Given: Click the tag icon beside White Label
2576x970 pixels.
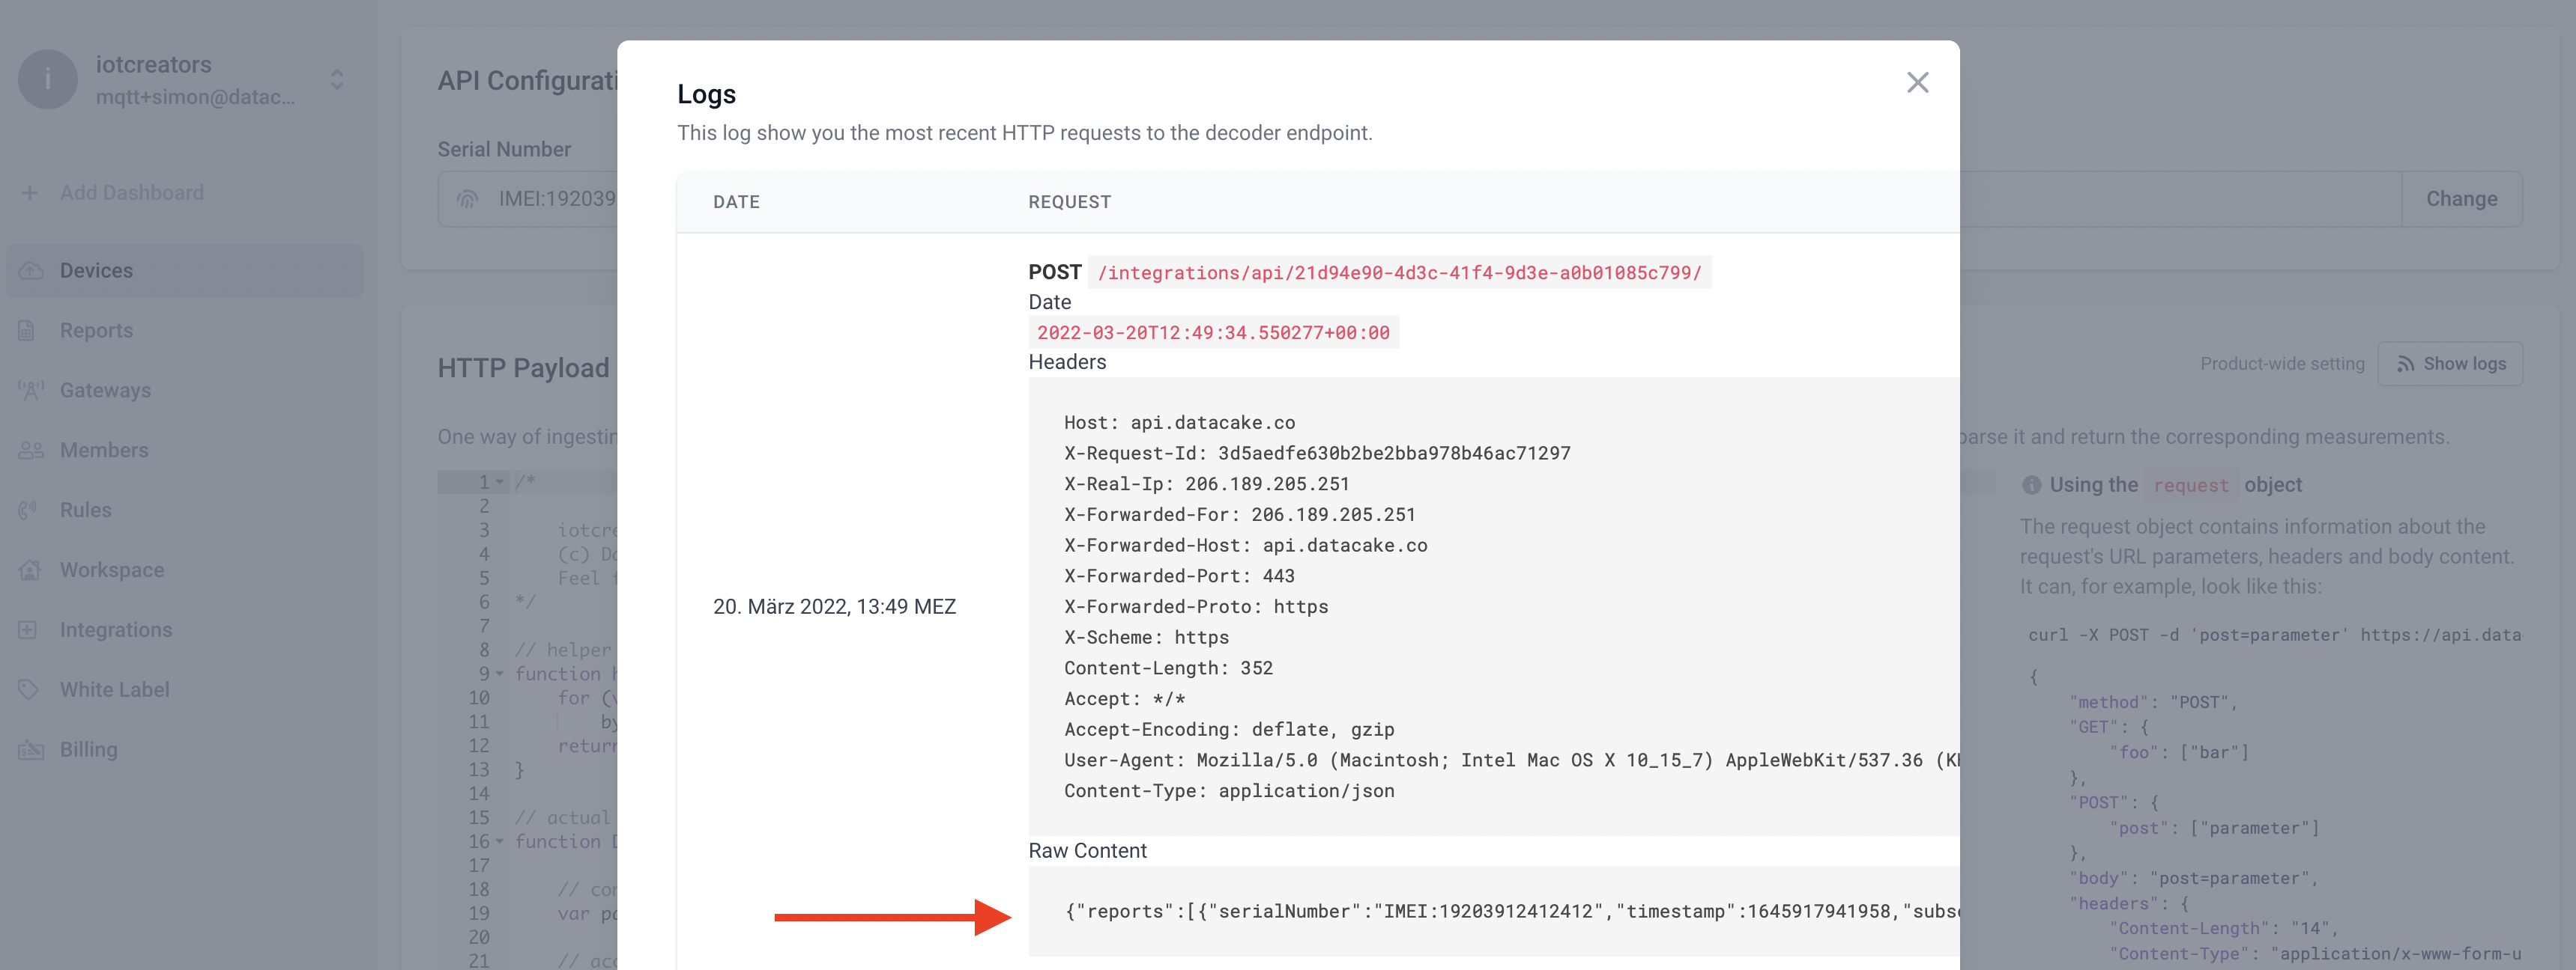Looking at the screenshot, I should click(x=29, y=689).
